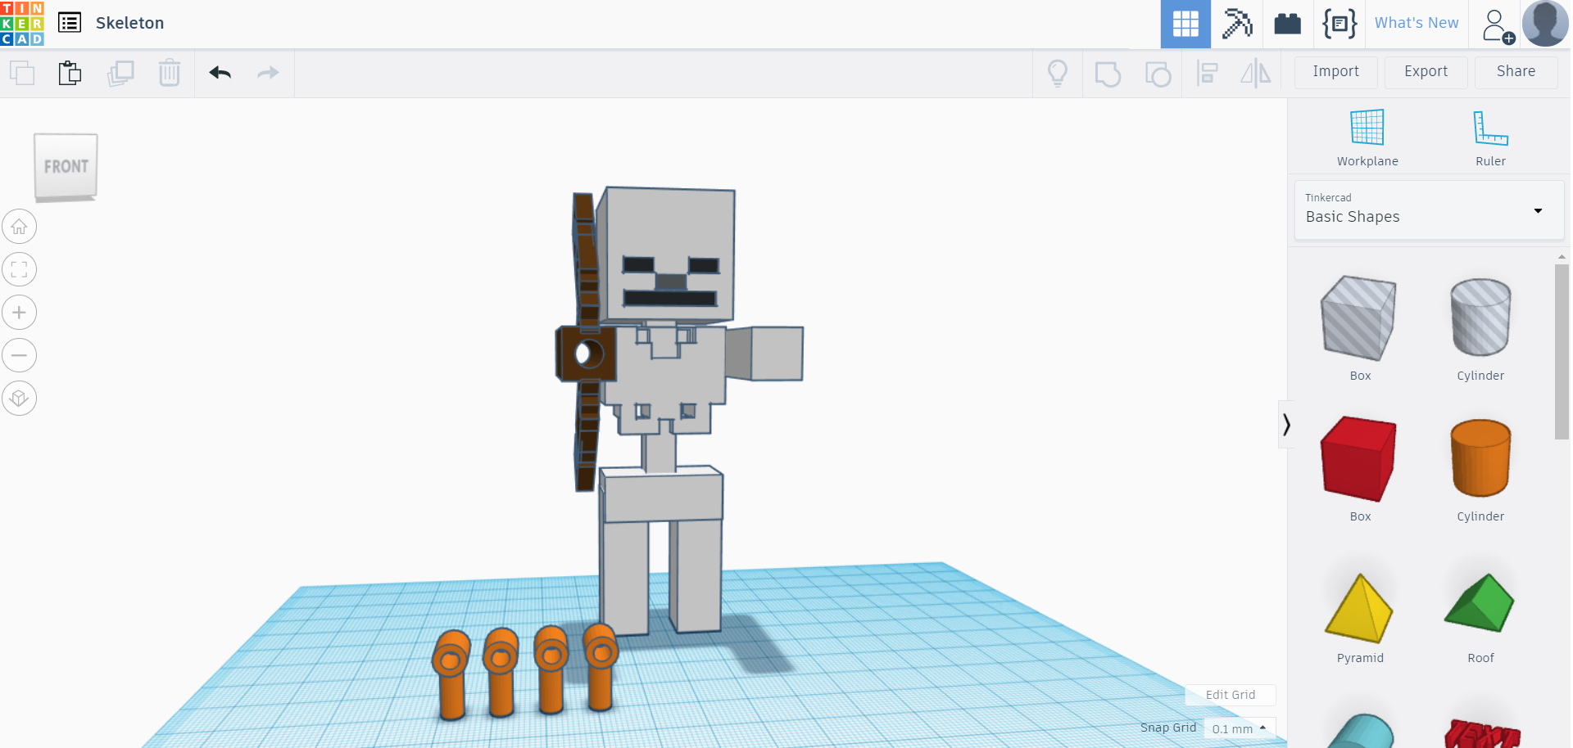Open the What's New page
The image size is (1573, 748).
pos(1416,23)
